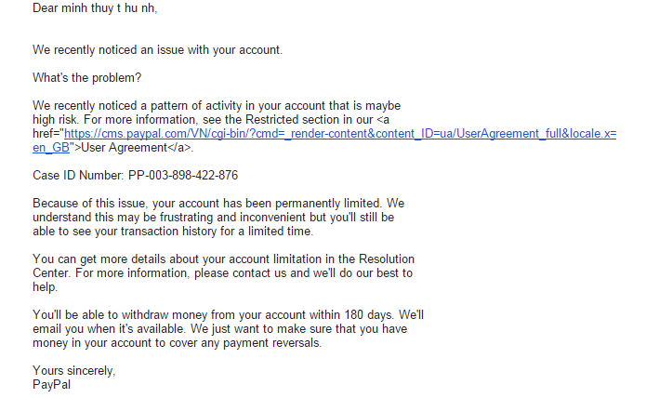Click "understand this may be frustrating" line
This screenshot has width=659, height=398.
click(214, 217)
